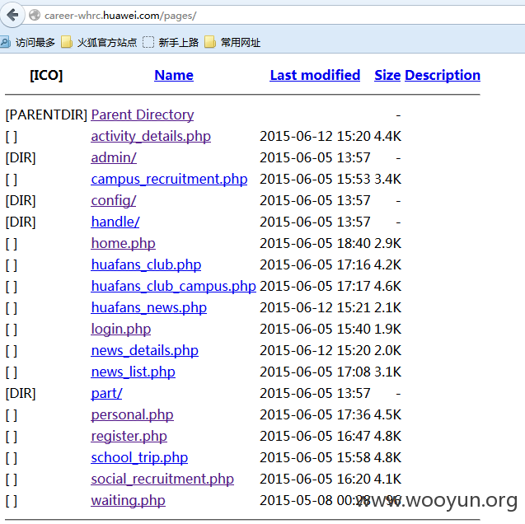525x524 pixels.
Task: Sort listing by Size column
Action: [x=387, y=75]
